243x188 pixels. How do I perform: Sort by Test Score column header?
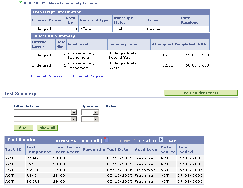[59, 150]
